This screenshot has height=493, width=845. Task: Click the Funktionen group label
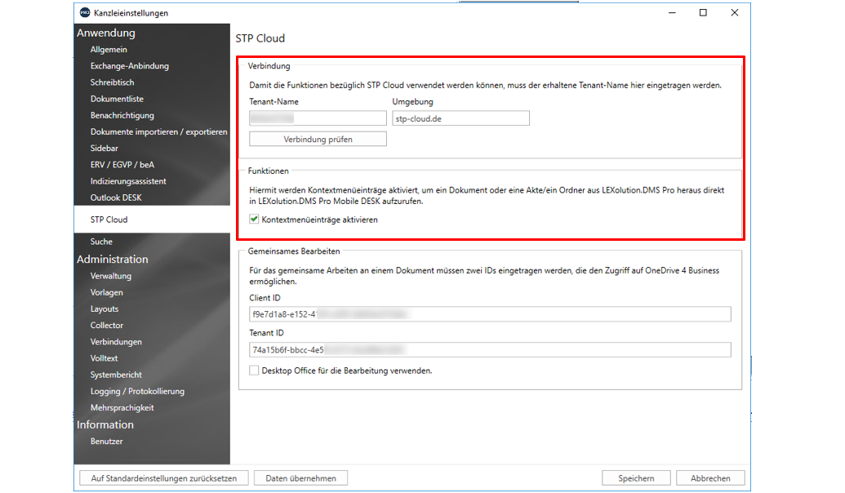point(269,171)
